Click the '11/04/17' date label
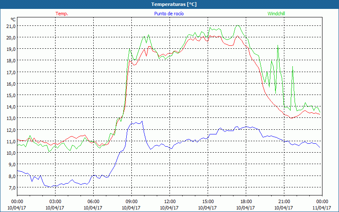 coord(322,208)
